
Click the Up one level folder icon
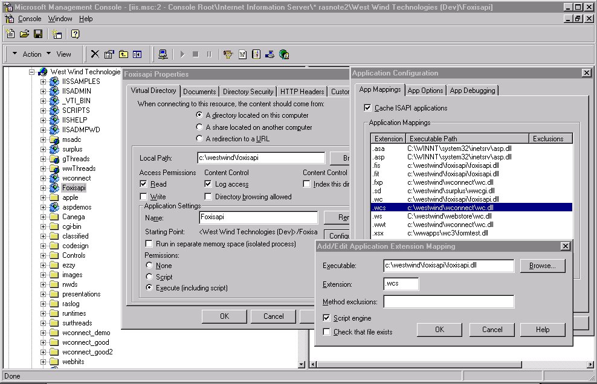(123, 54)
